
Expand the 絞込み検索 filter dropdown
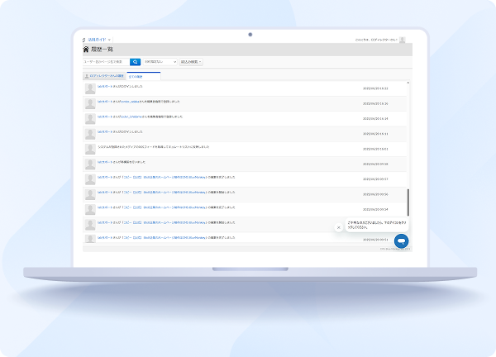191,62
